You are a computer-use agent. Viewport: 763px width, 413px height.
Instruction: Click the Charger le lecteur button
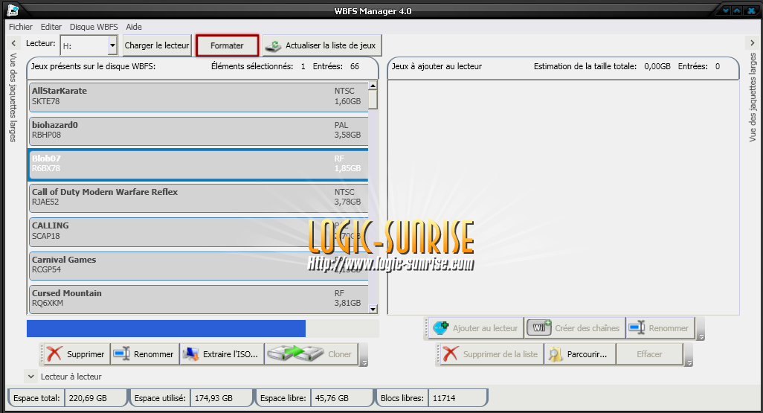pyautogui.click(x=157, y=45)
